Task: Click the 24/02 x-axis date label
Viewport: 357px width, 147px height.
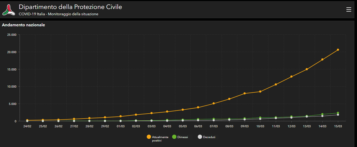Action: (x=27, y=126)
